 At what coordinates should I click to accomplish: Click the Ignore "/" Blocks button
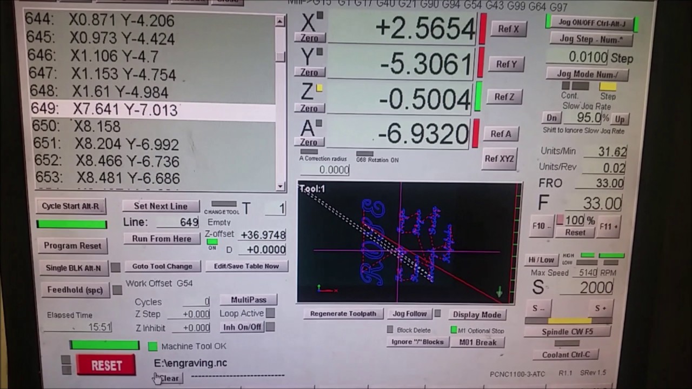coord(417,342)
